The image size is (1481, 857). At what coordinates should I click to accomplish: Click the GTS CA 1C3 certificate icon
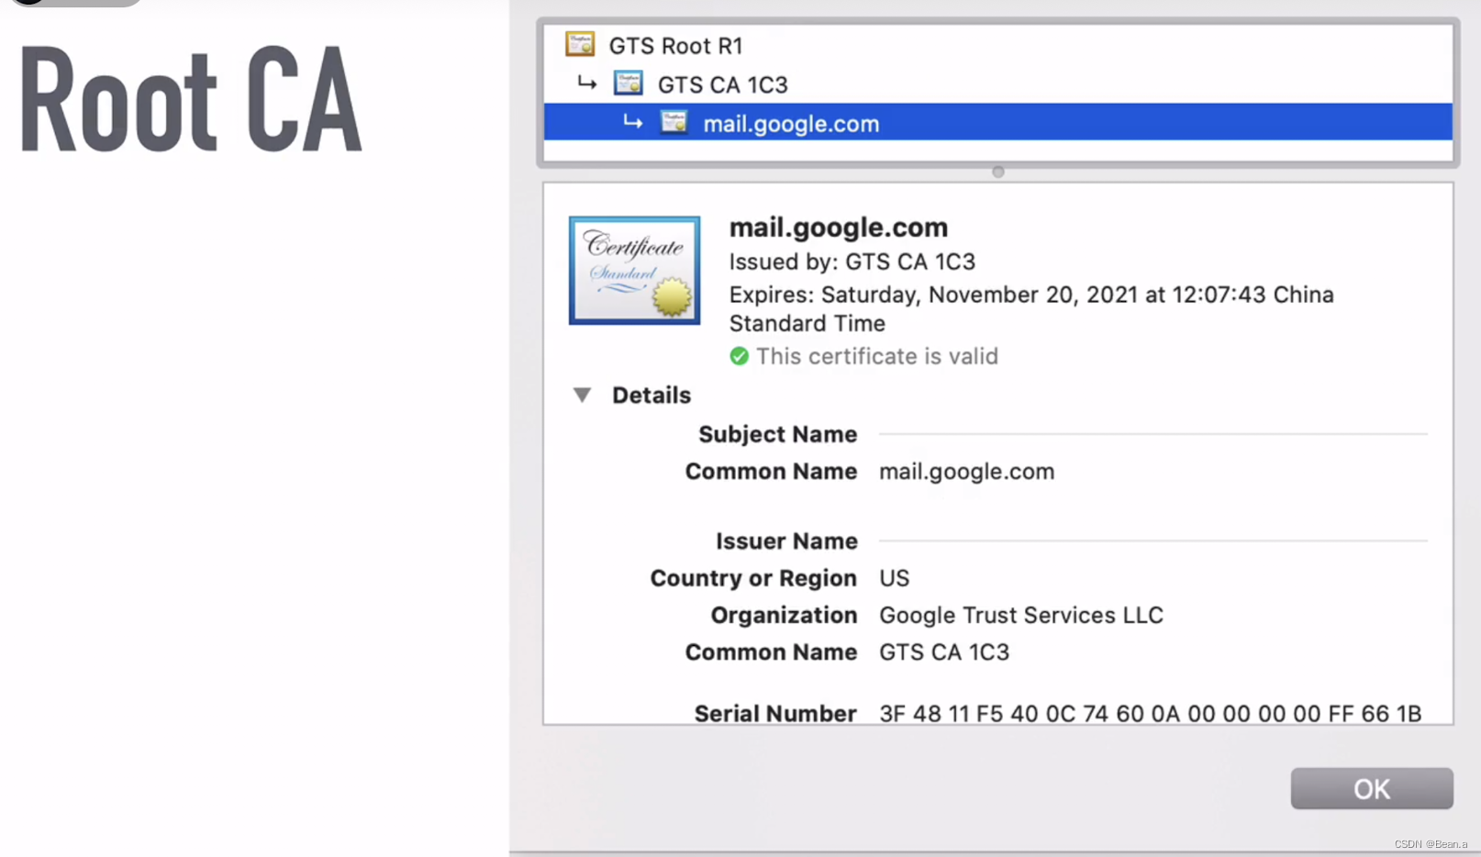(629, 83)
